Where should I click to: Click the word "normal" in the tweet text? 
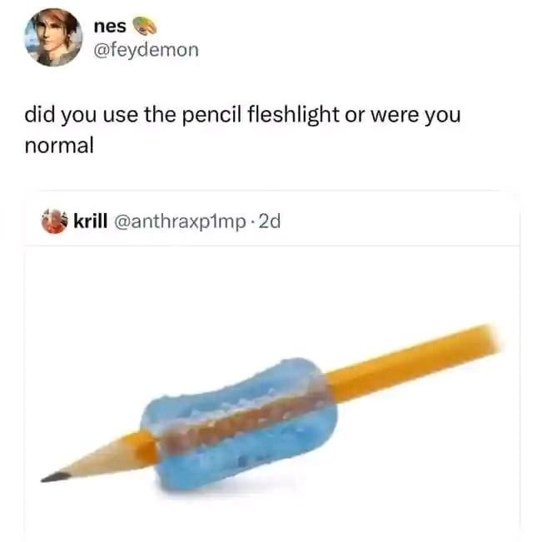(x=59, y=145)
